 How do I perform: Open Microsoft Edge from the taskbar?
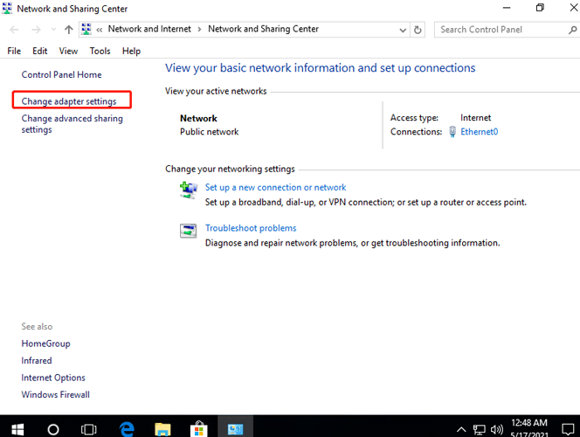tap(127, 429)
